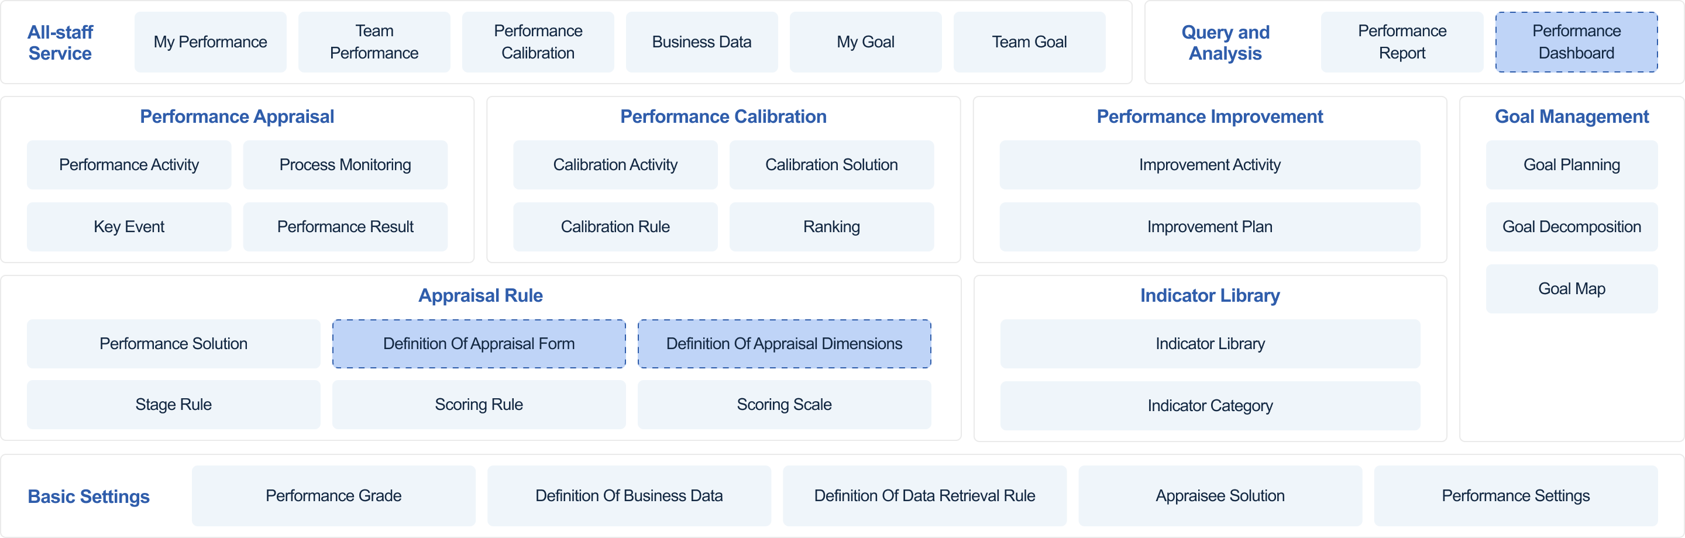This screenshot has width=1685, height=538.
Task: Open Performance Grade in Basic Settings
Action: tap(333, 495)
